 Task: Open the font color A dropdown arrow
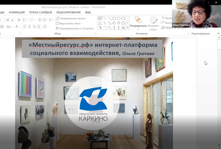coord(20,27)
